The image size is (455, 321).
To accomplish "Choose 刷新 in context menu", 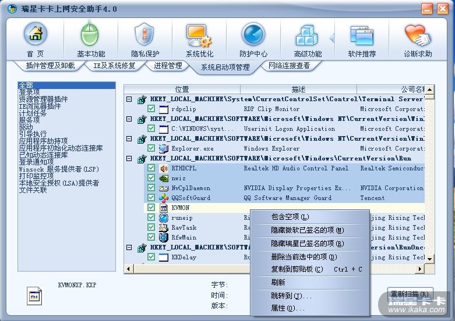I will coord(309,283).
